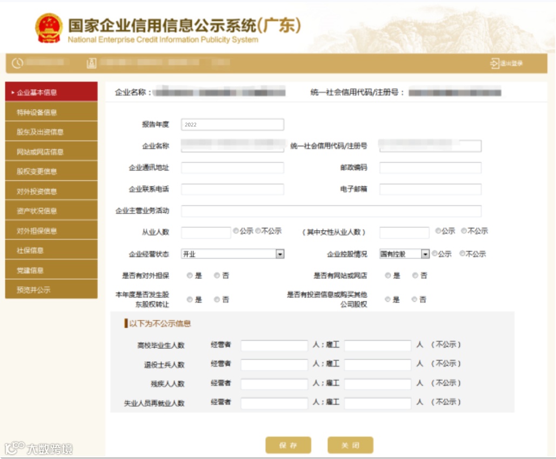556x459 pixels.
Task: Focus 退役士兵人数 经营者 input field
Action: [274, 364]
